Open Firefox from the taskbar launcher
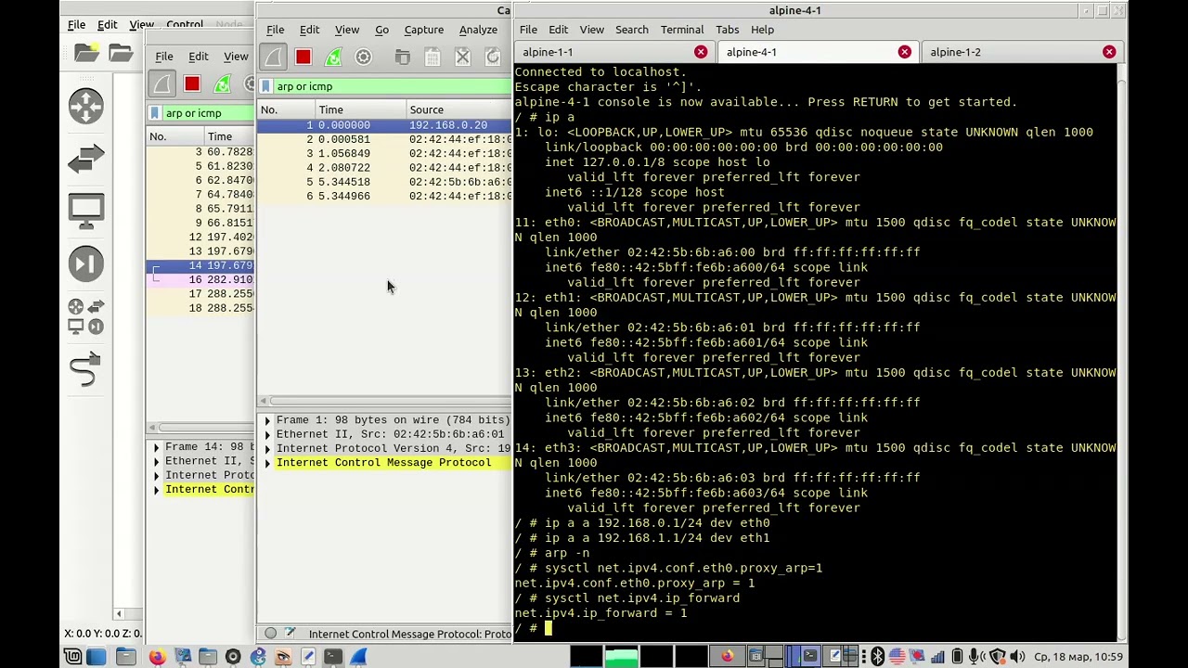1188x668 pixels. pos(156,657)
